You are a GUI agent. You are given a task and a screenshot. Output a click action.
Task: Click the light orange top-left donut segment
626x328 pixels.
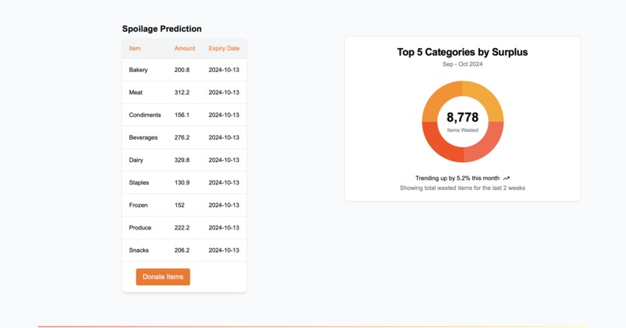point(438,98)
